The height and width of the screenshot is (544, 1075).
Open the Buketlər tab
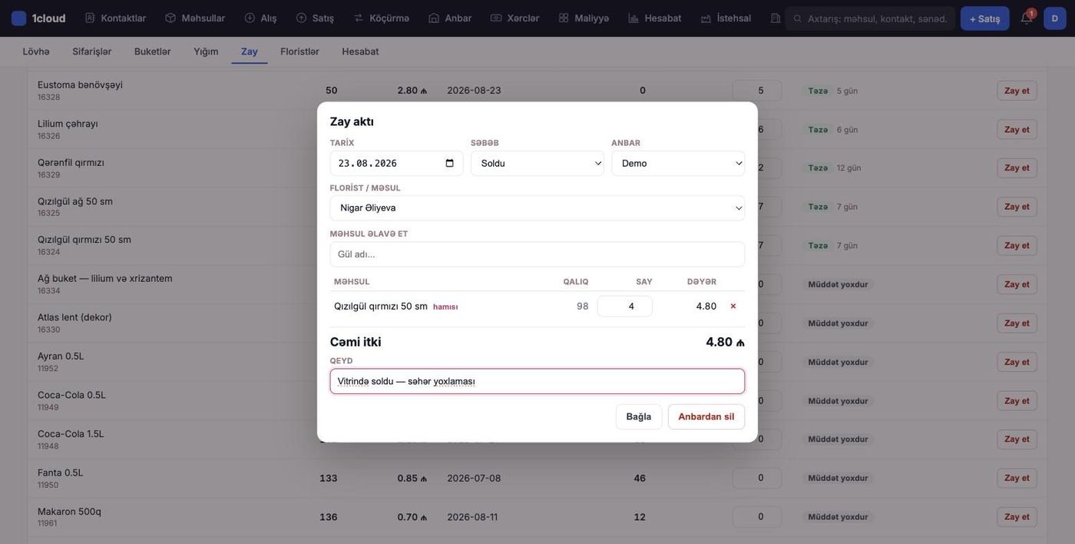pyautogui.click(x=153, y=51)
